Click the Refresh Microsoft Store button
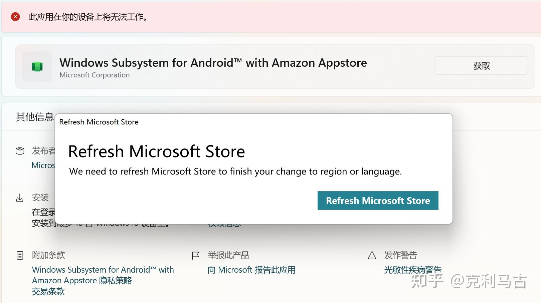This screenshot has width=541, height=303. 378,201
